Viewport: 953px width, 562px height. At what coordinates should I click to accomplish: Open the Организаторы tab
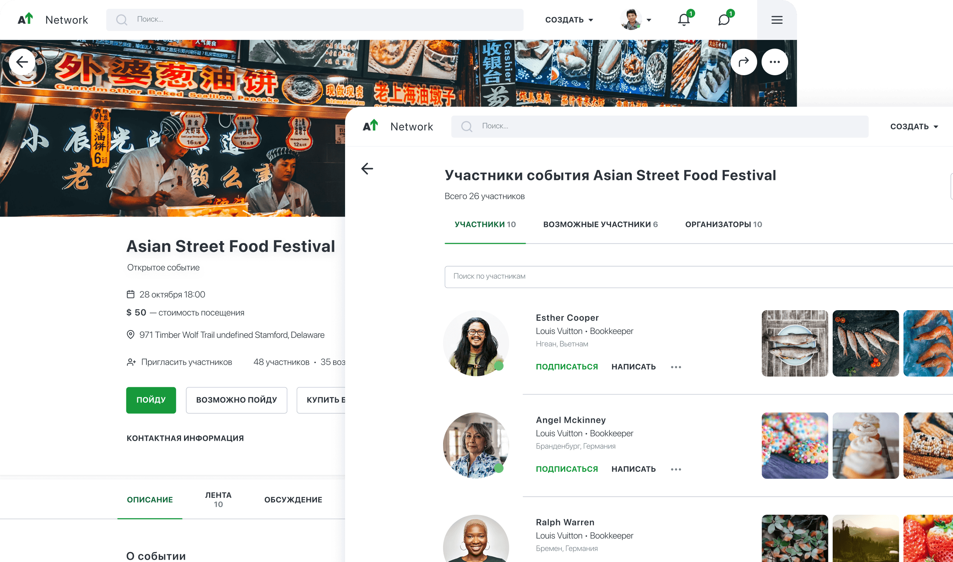point(724,225)
